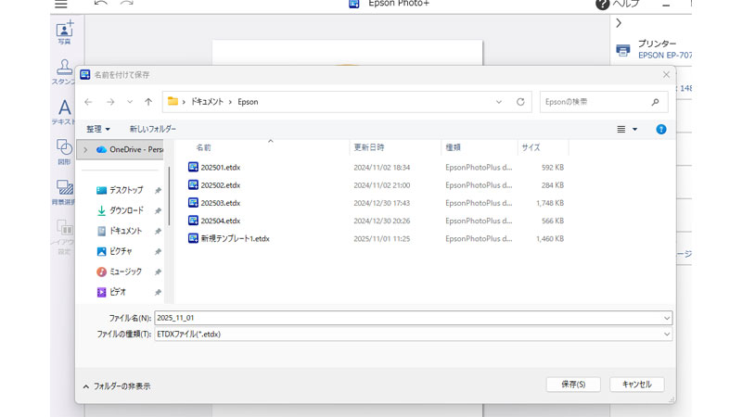This screenshot has width=742, height=417.
Task: Open the 整理 (Organize) menu
Action: click(98, 129)
